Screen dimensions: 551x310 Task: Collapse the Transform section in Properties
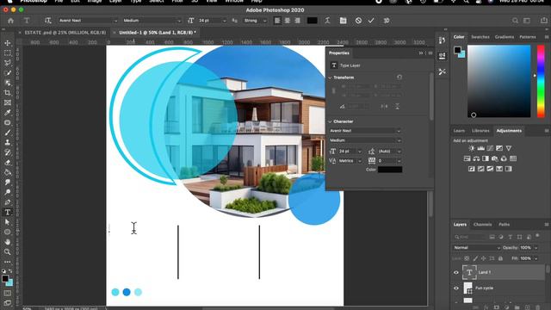(330, 77)
